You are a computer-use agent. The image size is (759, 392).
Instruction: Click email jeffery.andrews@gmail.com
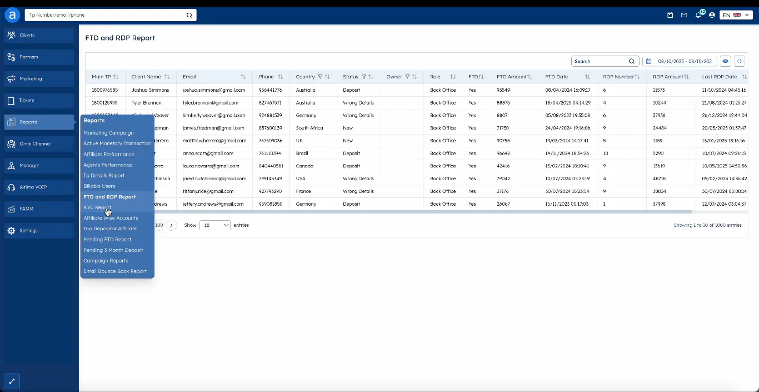pos(213,204)
